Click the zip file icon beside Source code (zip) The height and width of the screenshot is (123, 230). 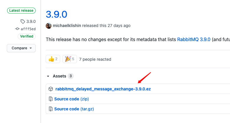tap(51, 99)
